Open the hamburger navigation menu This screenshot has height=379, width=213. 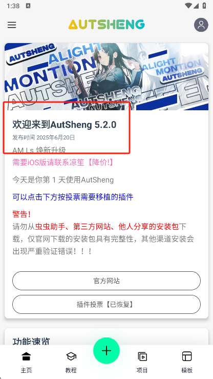tap(12, 25)
